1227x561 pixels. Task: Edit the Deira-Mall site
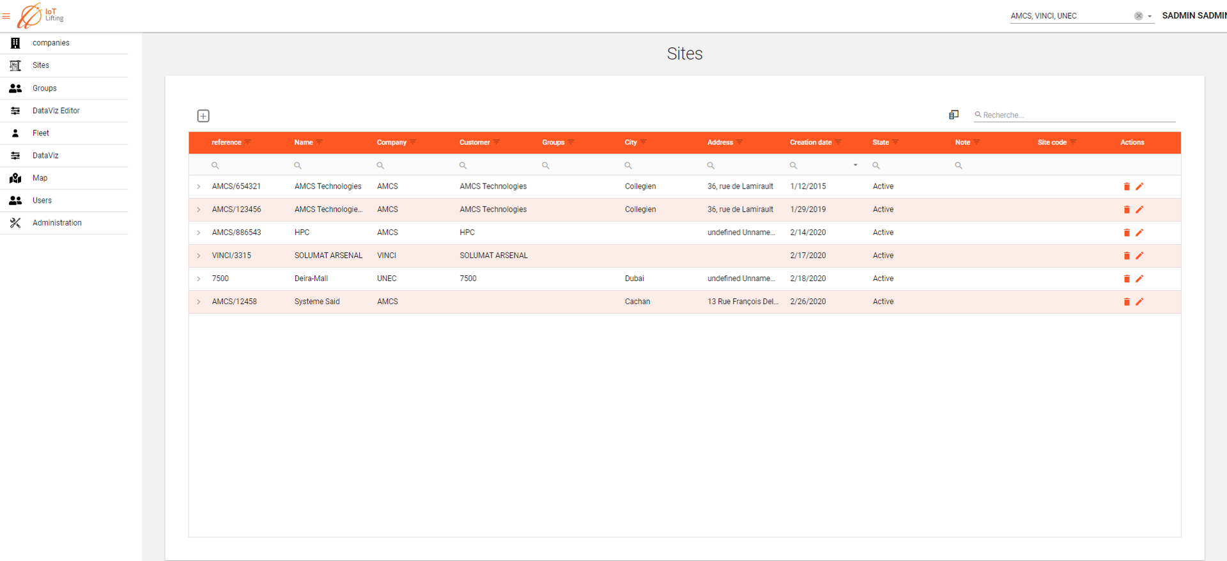(1139, 279)
